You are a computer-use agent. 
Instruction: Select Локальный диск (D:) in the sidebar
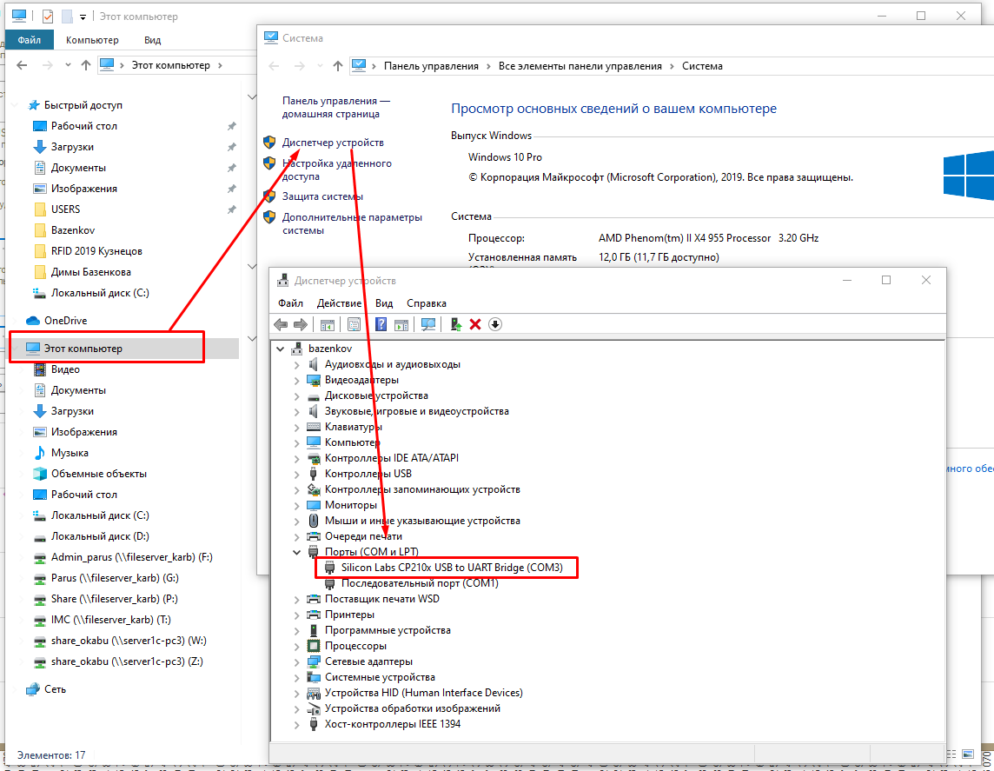(x=100, y=536)
